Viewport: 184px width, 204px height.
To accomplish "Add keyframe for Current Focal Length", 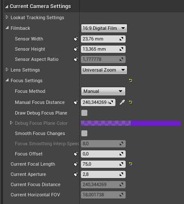I will [76, 164].
